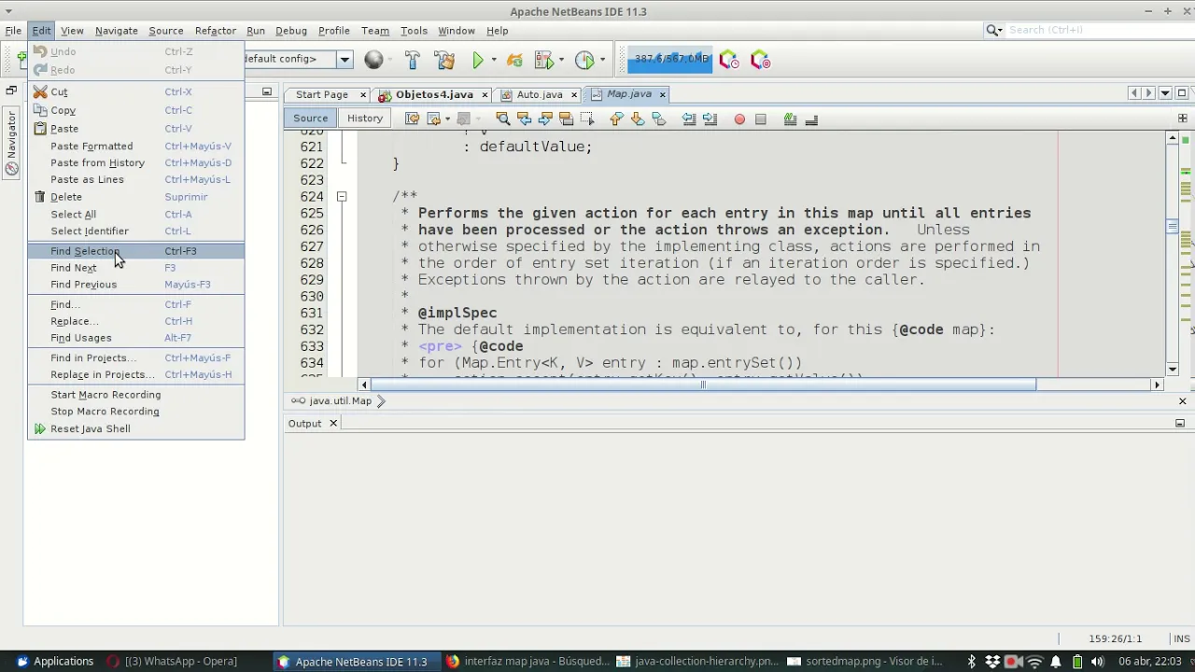Switch to the Auto.java tab

[540, 94]
